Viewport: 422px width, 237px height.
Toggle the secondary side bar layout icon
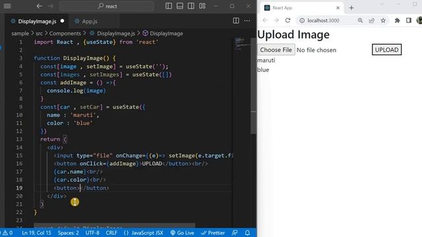(x=191, y=6)
